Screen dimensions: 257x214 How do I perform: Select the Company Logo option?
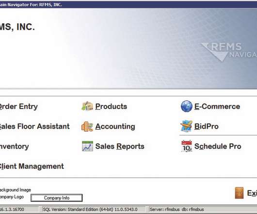click(x=12, y=197)
